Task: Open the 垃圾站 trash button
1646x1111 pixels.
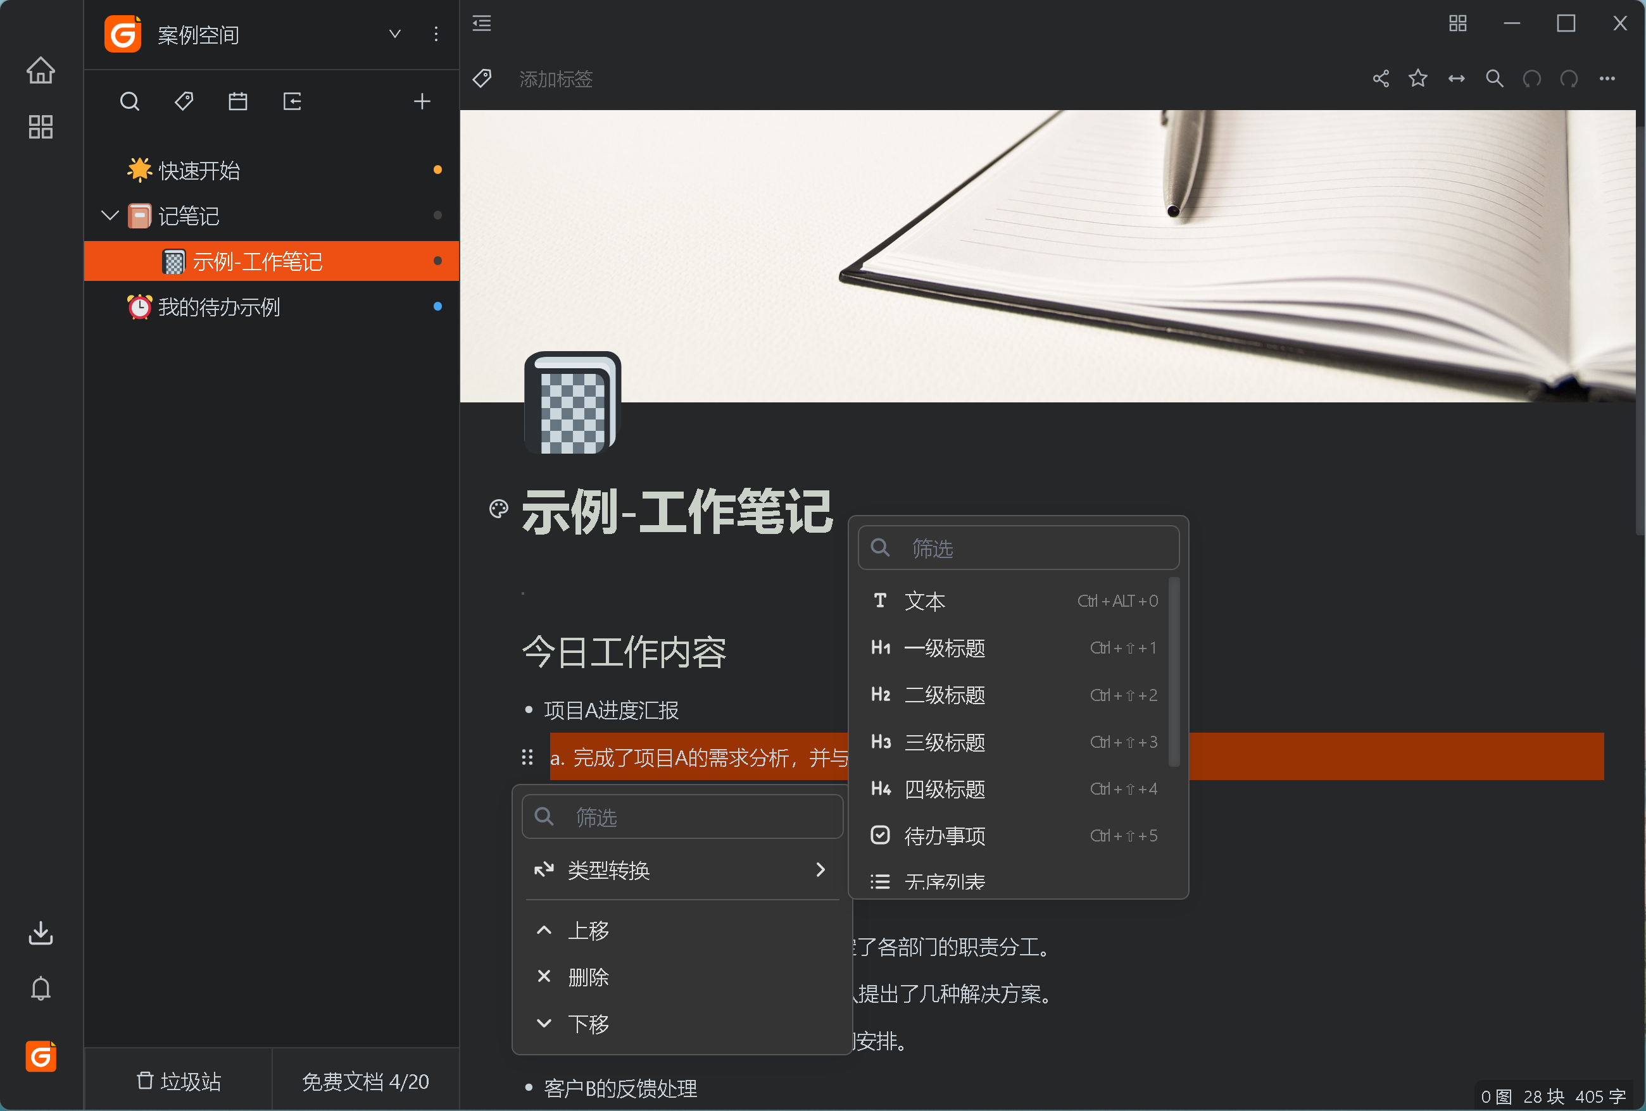Action: 179,1081
